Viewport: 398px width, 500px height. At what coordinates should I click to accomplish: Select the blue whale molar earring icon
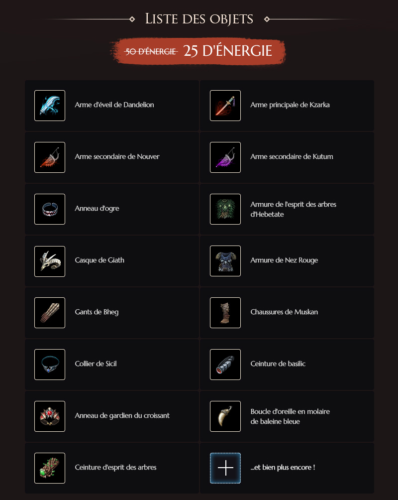coord(225,416)
